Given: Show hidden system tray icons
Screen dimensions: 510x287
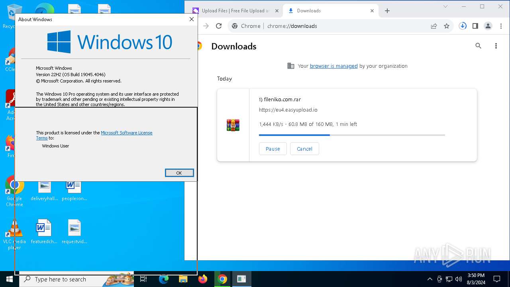Looking at the screenshot, I should pyautogui.click(x=430, y=279).
